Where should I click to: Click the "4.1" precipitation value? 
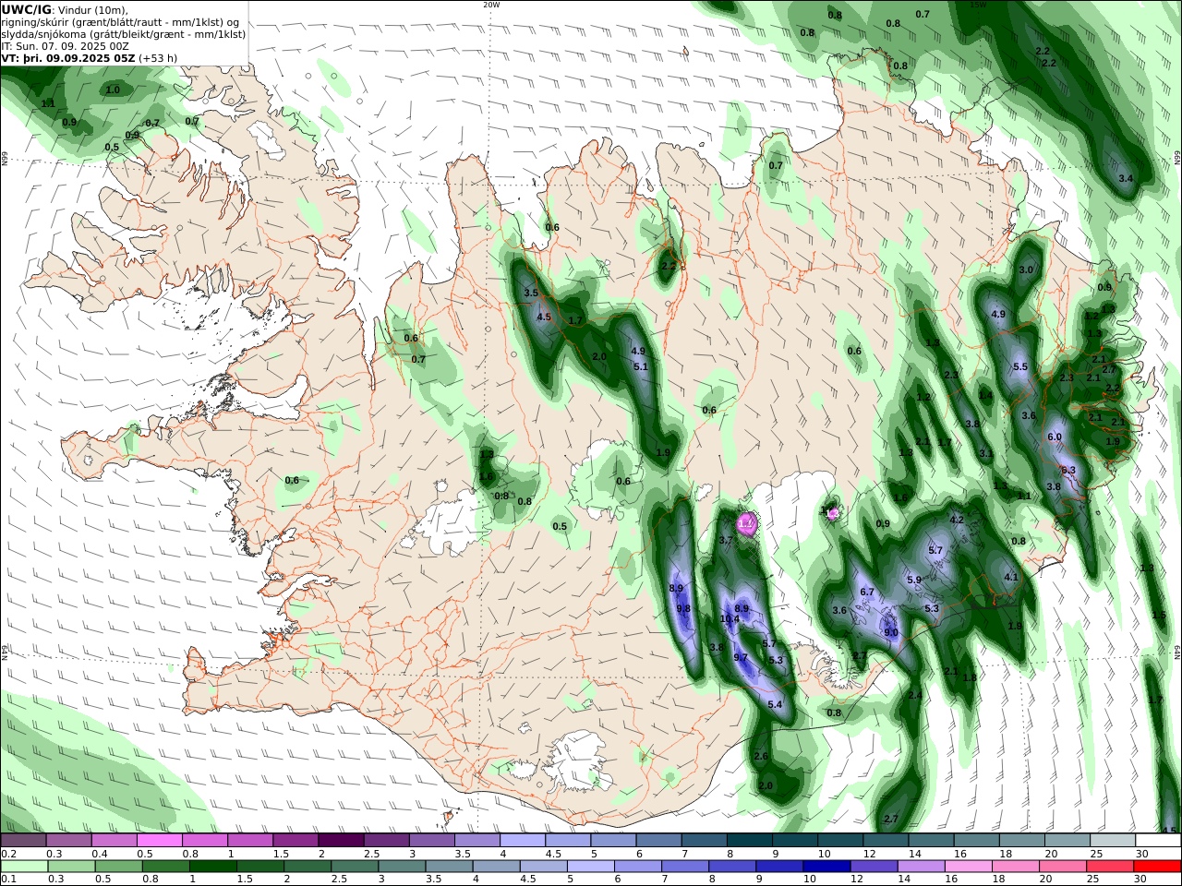point(1010,577)
